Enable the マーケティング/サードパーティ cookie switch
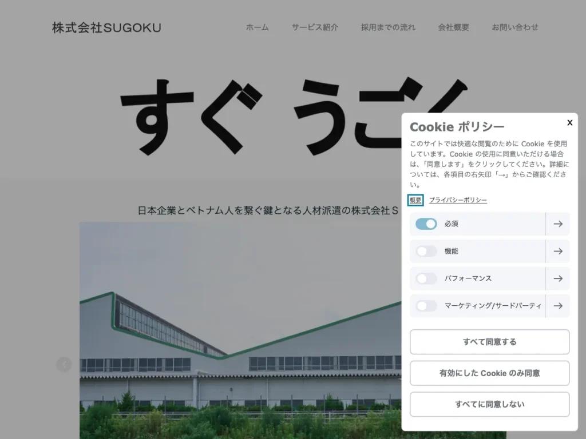This screenshot has height=439, width=586. [x=426, y=306]
